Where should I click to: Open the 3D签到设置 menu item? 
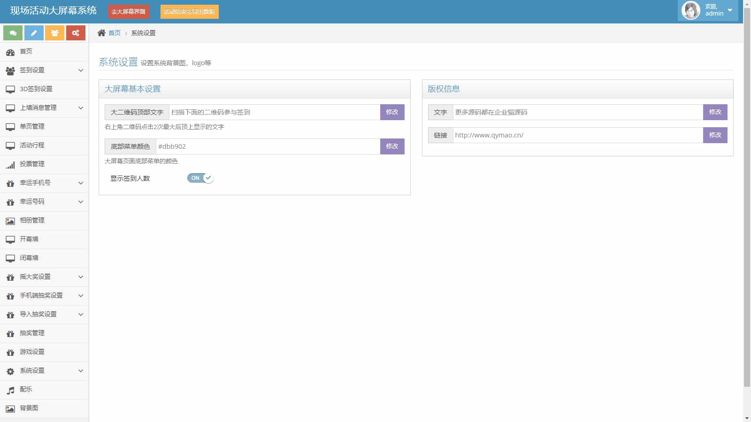[x=36, y=89]
